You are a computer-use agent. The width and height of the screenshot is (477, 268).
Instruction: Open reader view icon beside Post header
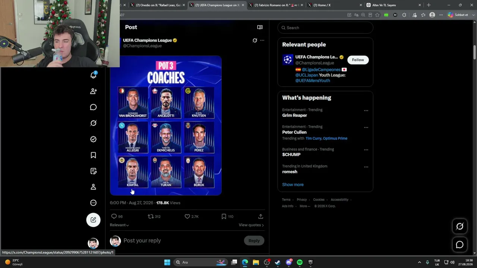[x=260, y=27]
